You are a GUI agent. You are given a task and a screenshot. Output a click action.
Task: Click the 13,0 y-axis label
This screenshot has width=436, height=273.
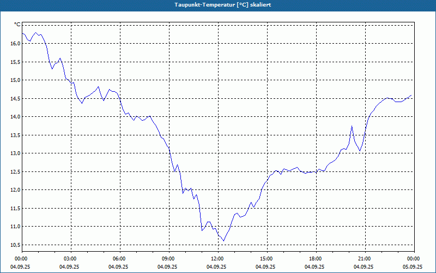click(16, 153)
